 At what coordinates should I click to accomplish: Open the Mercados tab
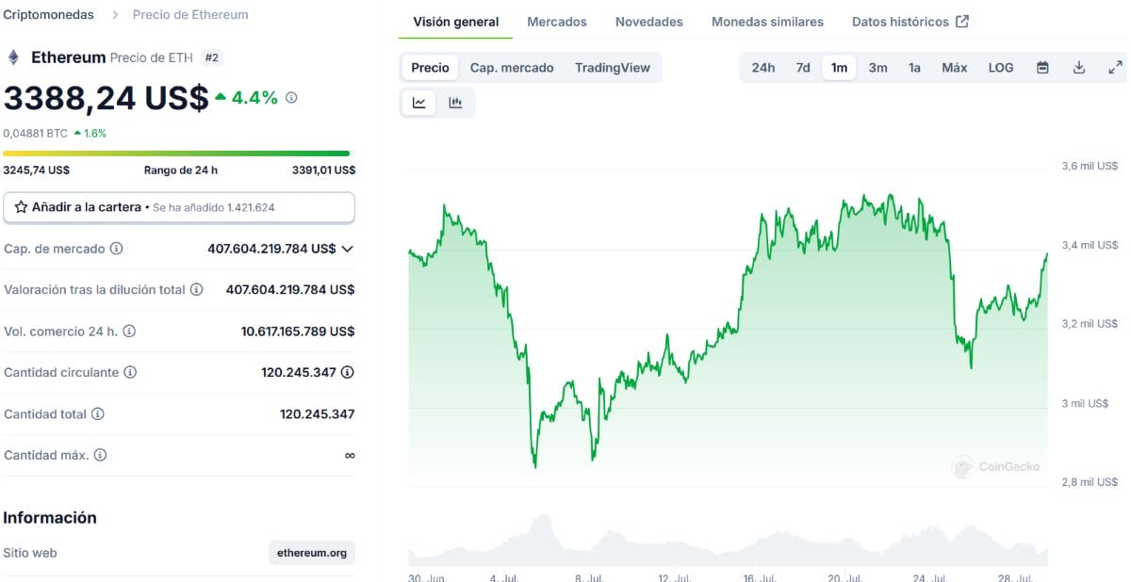pyautogui.click(x=557, y=22)
